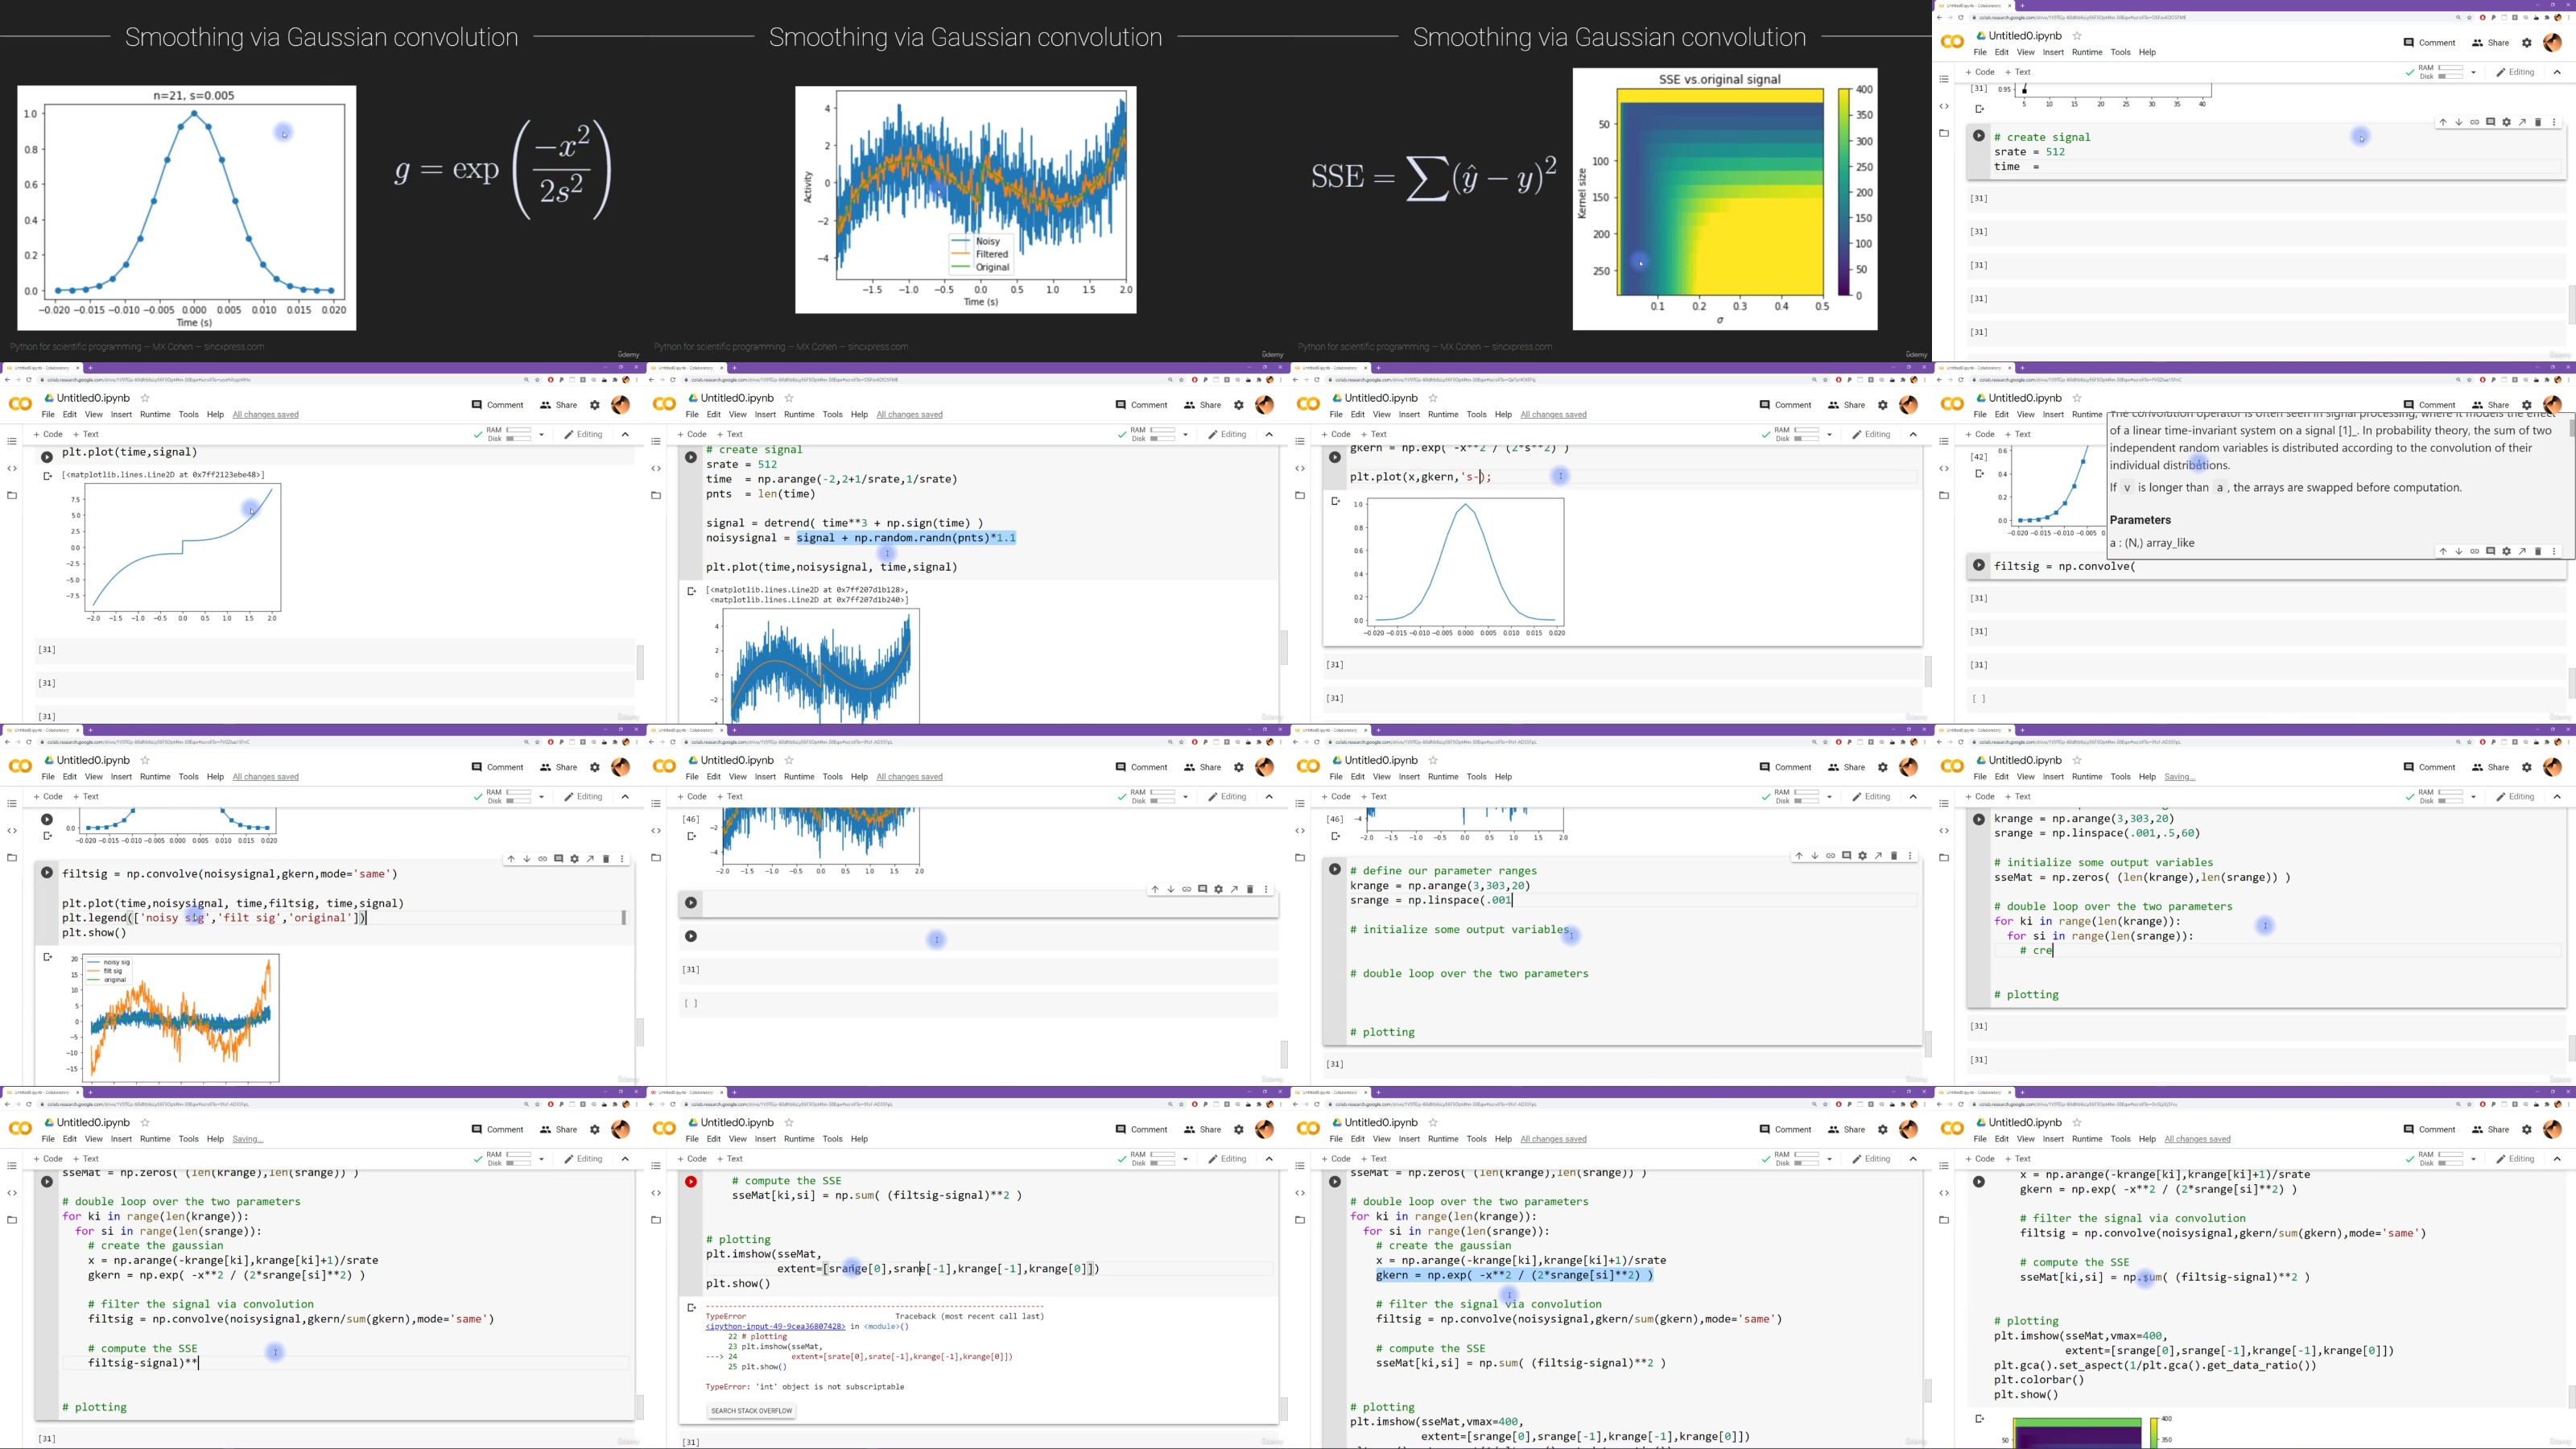Click the scrollbar thumb in the cubic curve notebook
This screenshot has width=2576, height=1449.
(x=640, y=662)
